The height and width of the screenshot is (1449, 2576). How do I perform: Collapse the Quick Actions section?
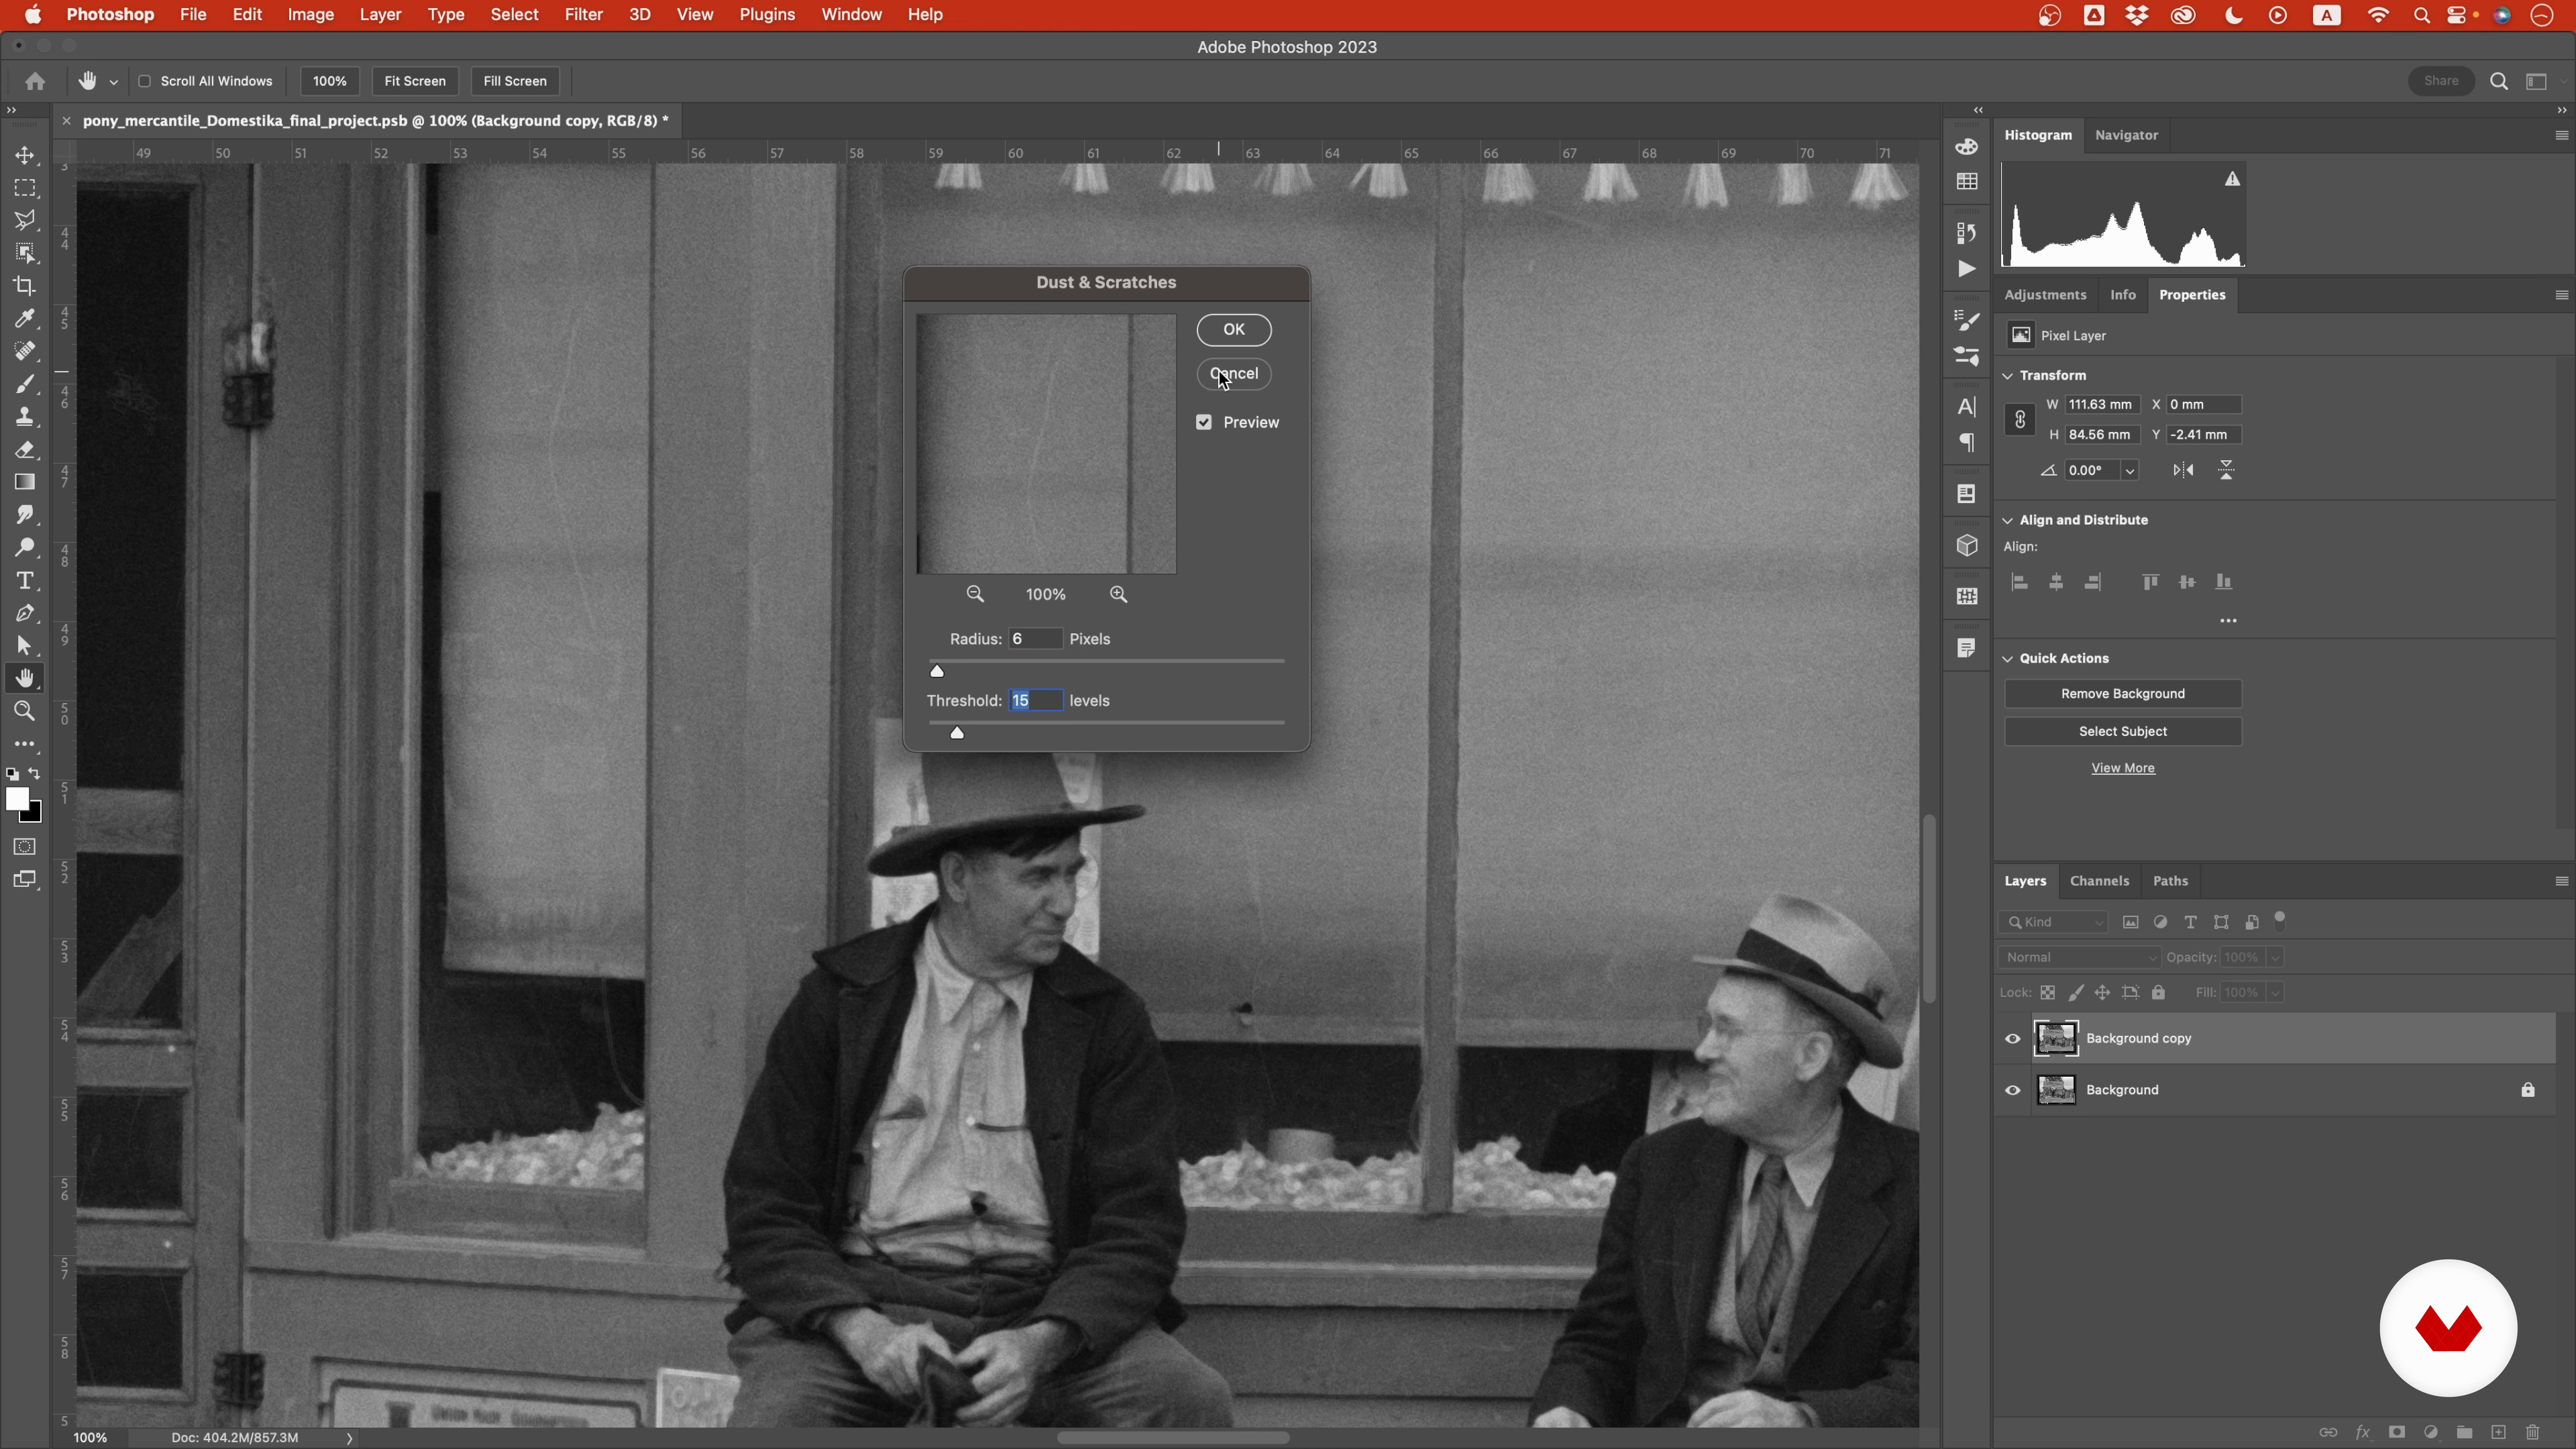(2007, 659)
